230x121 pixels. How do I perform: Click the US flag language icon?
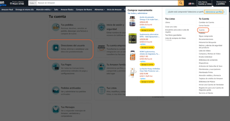point(190,4)
